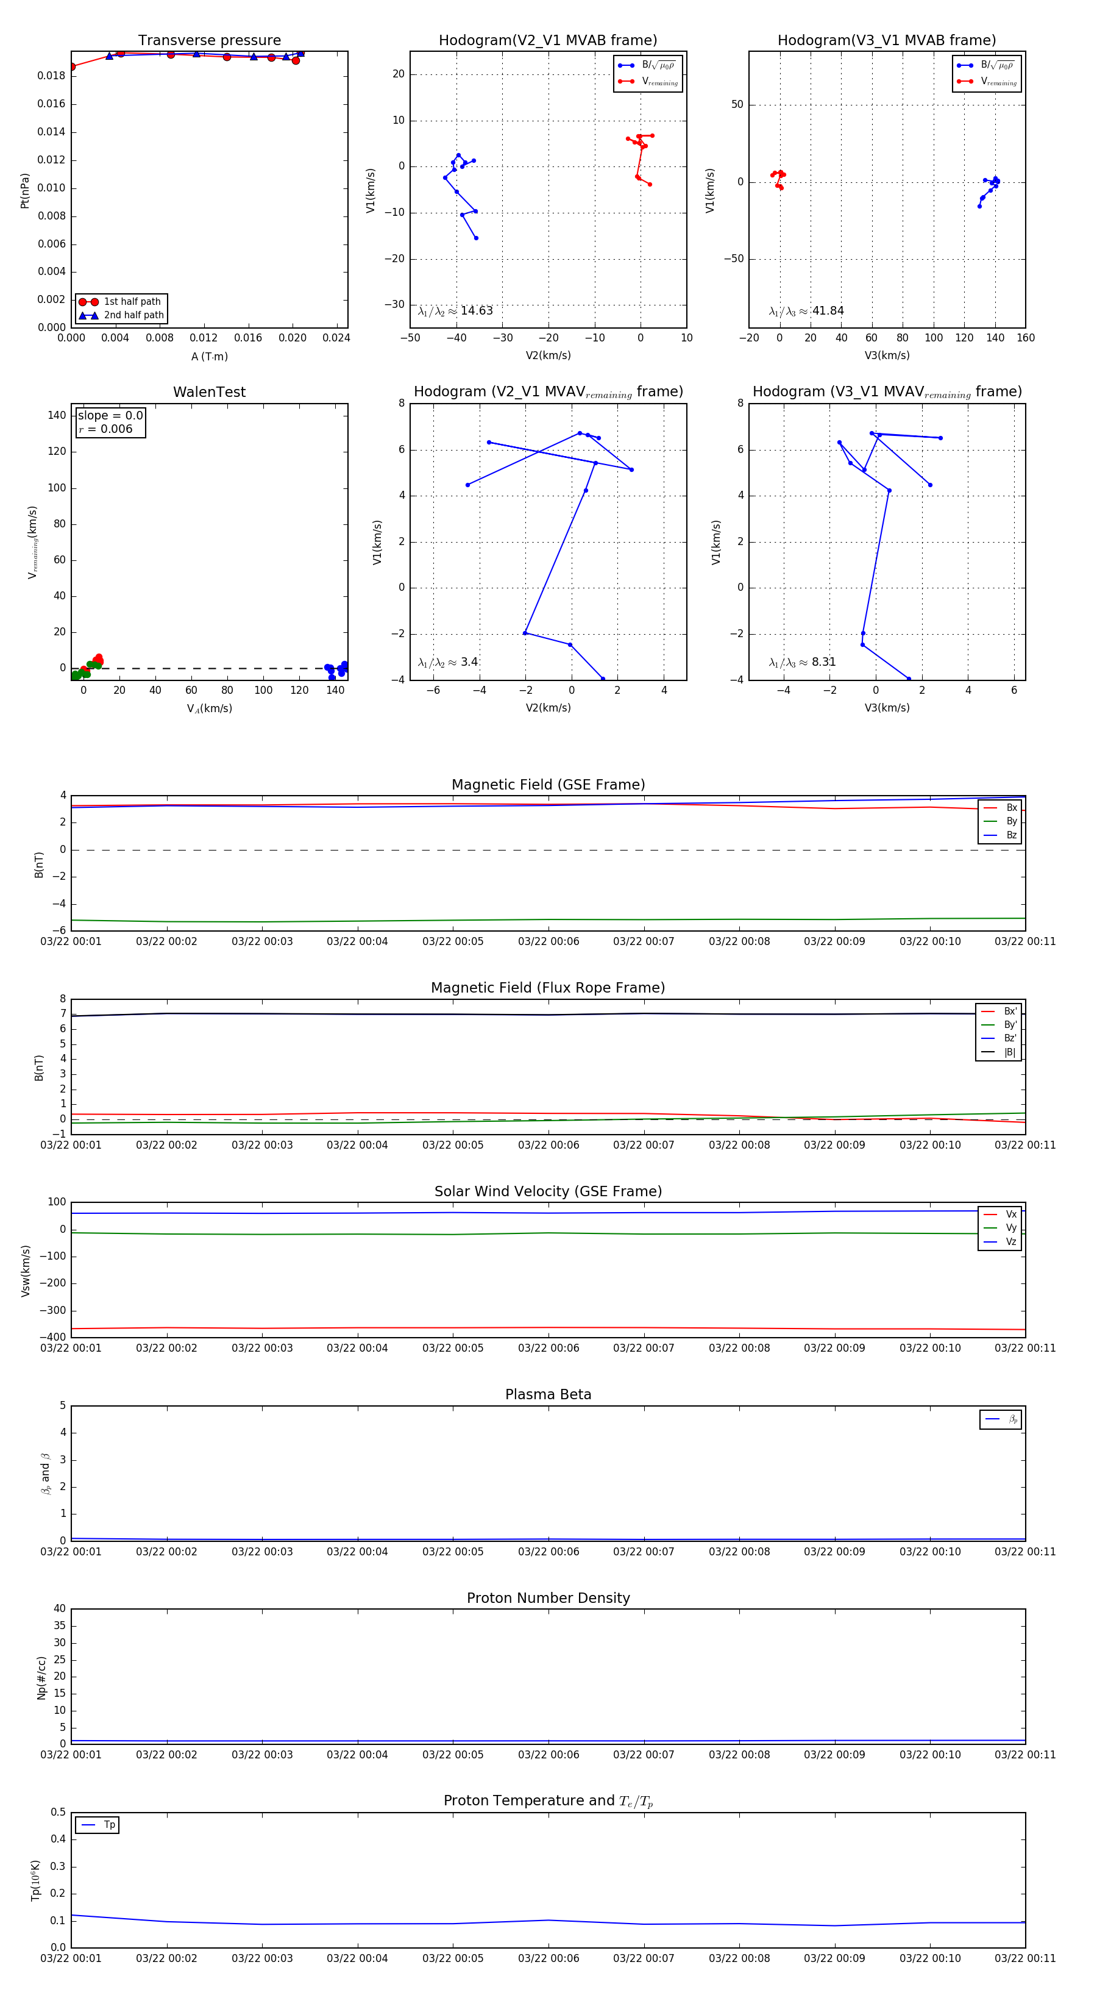1097x2012 pixels.
Task: Click the 'slope = 0.0' annotation
Action: (110, 416)
